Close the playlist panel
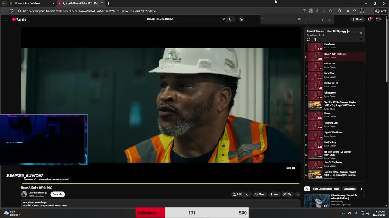 [361, 33]
